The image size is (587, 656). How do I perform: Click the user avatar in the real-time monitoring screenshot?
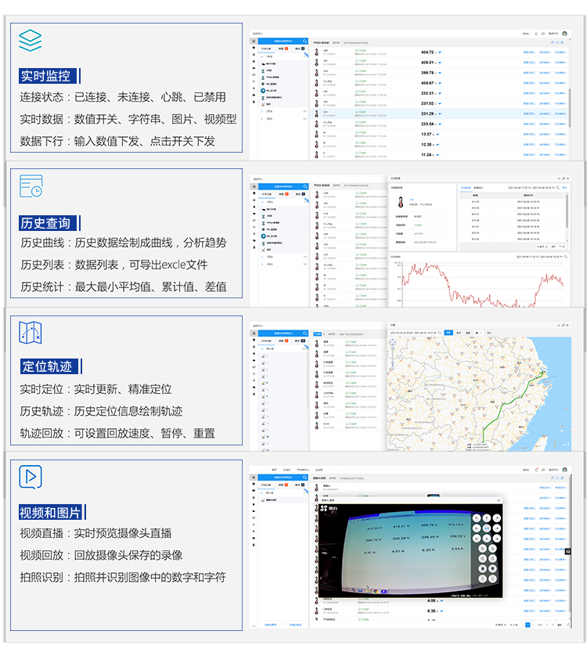point(564,34)
